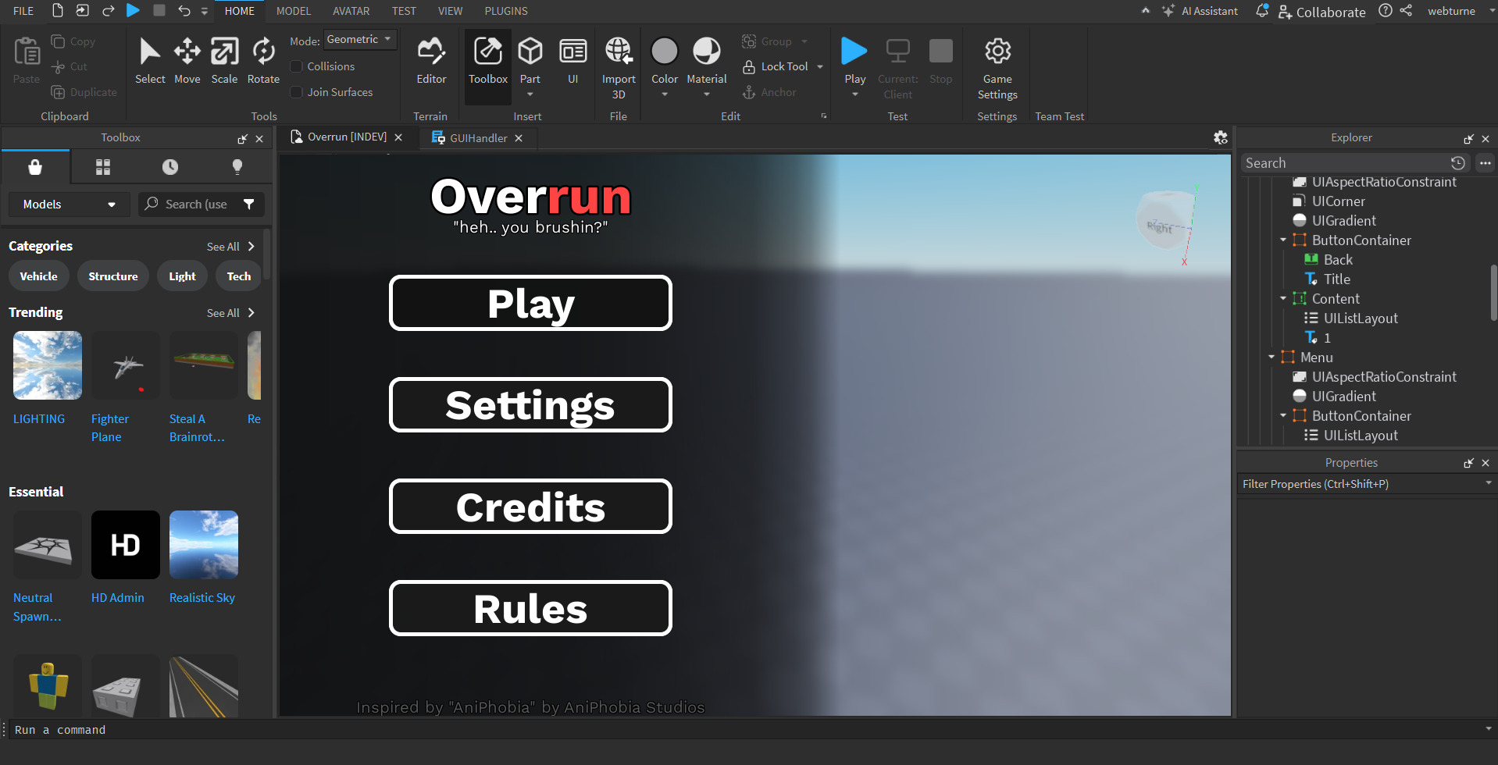Click See All next to Trending
This screenshot has height=765, width=1498.
click(x=230, y=312)
